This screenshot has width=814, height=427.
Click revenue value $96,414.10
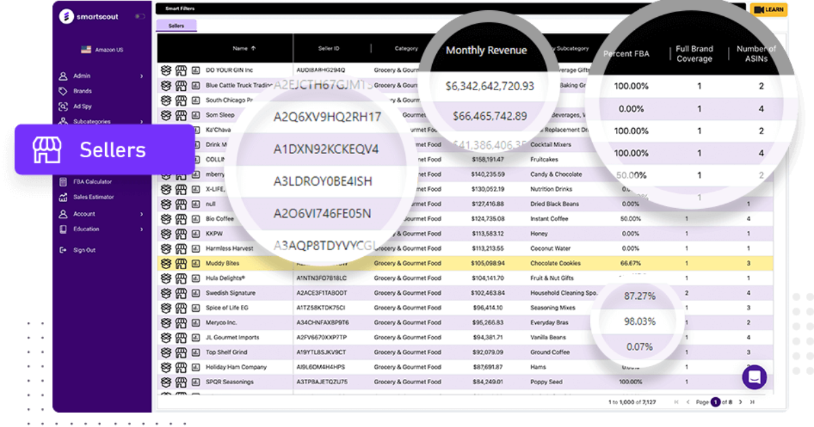[x=488, y=308]
